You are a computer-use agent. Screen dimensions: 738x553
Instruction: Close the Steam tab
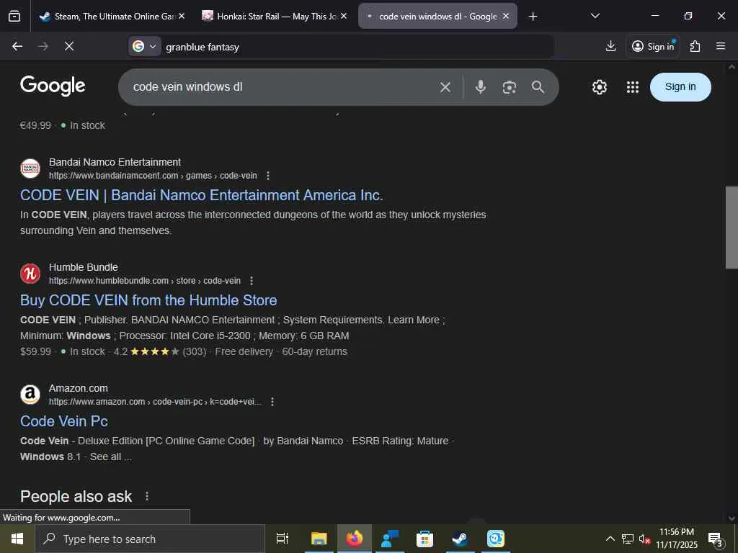(182, 16)
